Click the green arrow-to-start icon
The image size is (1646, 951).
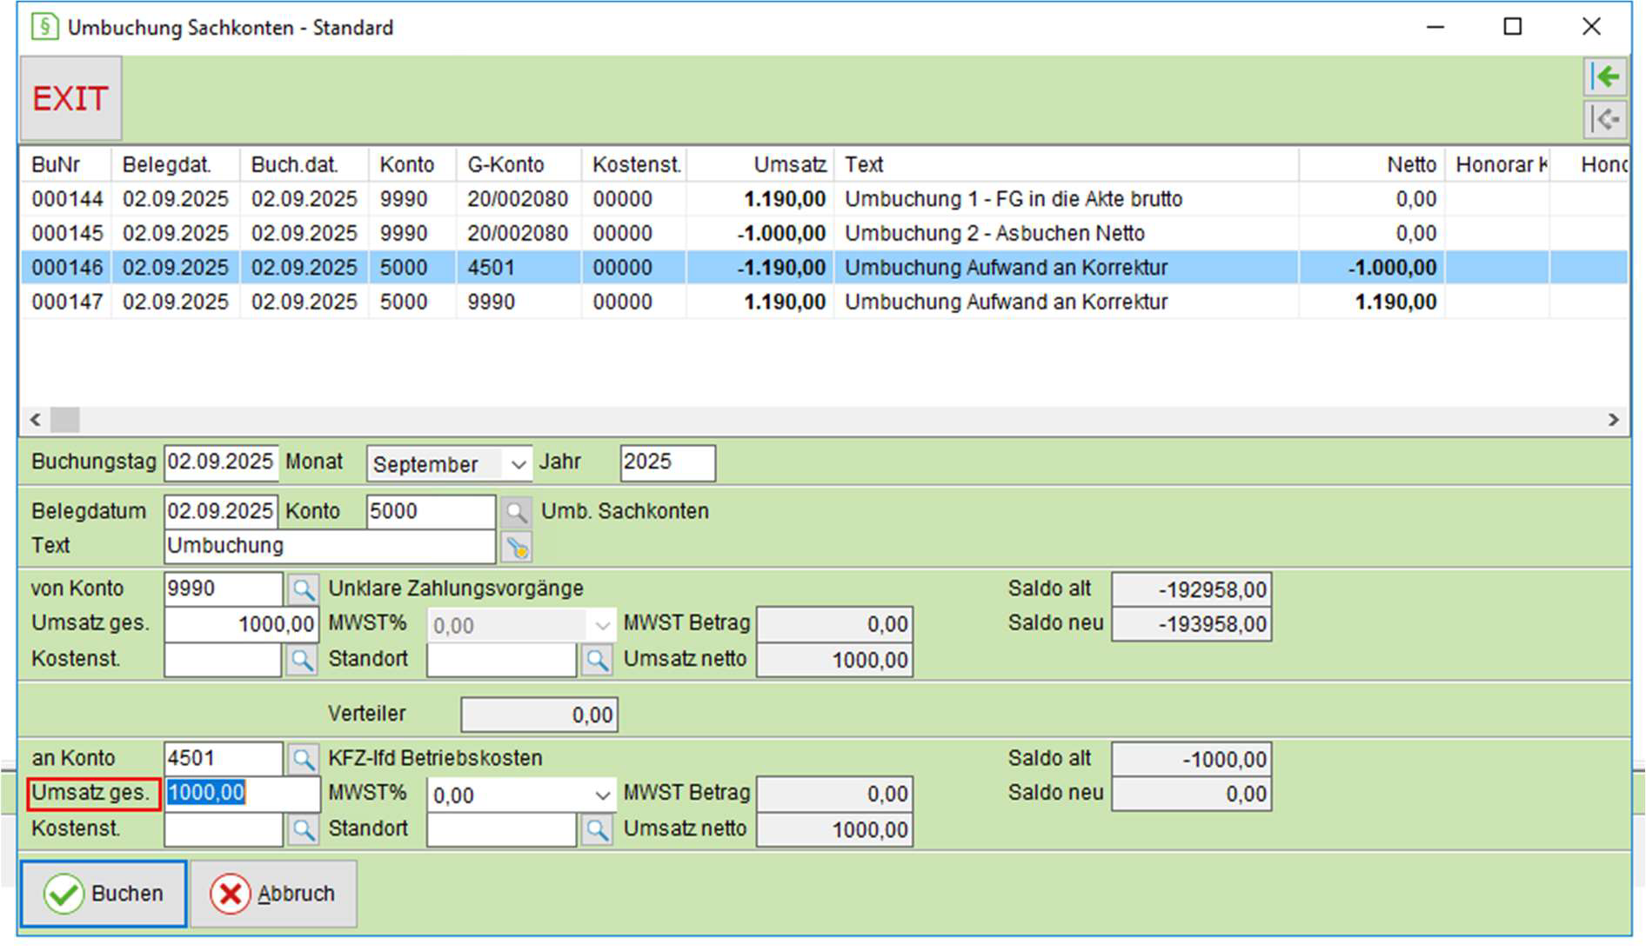tap(1605, 77)
